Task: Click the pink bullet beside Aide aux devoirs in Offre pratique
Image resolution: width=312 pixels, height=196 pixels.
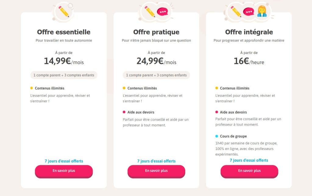Action: tap(124, 112)
